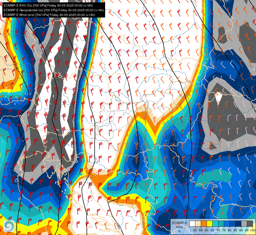Click the legend label 100

(253, 230)
